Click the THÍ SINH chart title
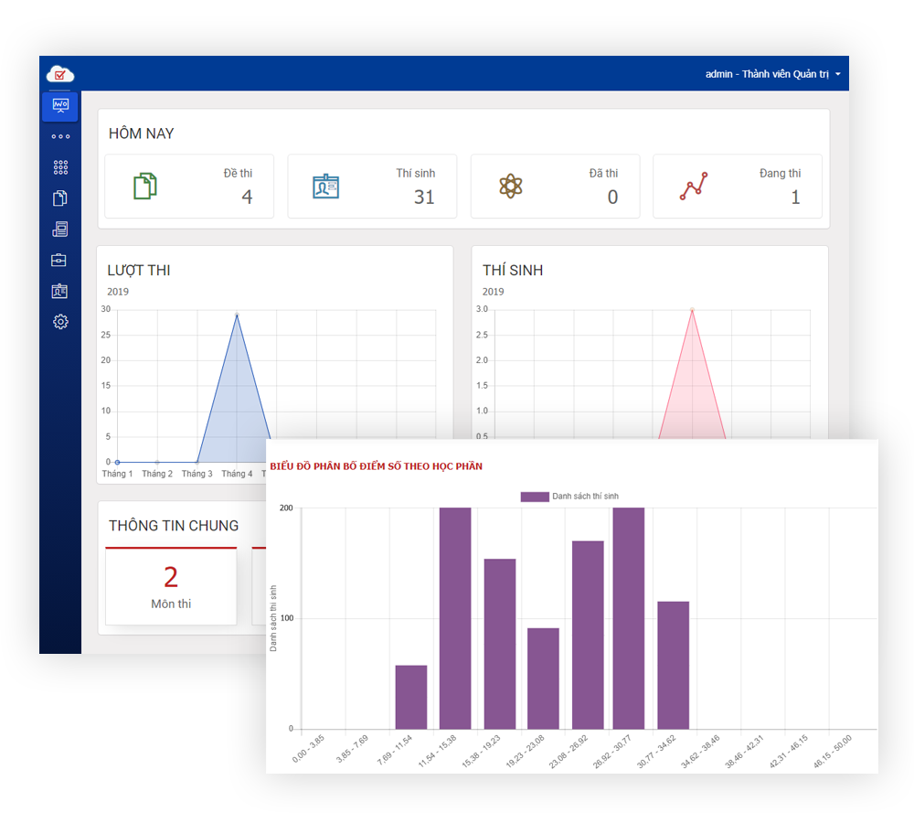 513,270
